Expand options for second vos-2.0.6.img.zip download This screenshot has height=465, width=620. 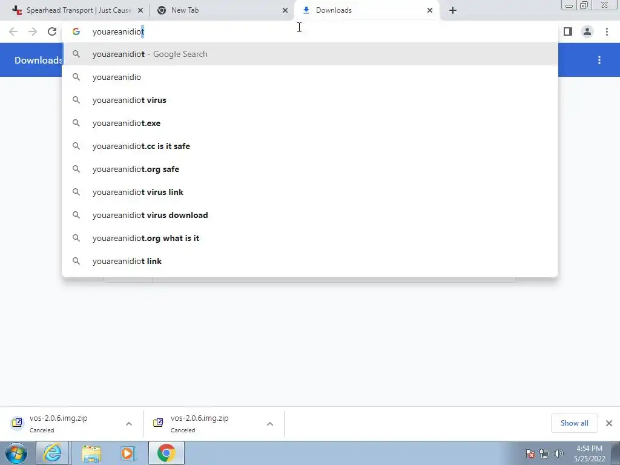point(270,424)
